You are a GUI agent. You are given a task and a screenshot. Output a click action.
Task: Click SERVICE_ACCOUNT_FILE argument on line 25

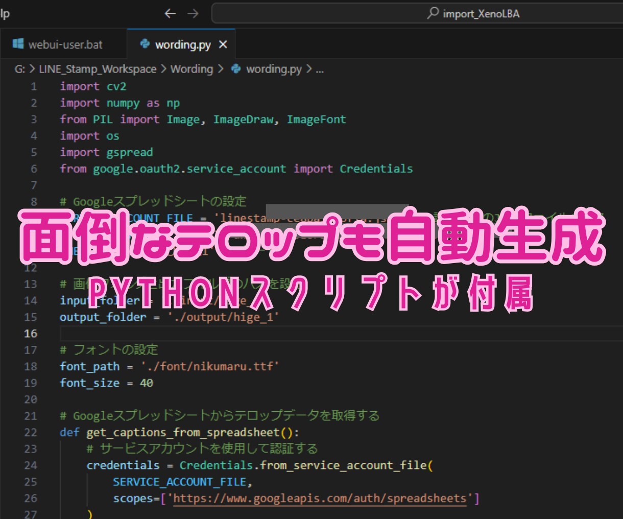180,482
